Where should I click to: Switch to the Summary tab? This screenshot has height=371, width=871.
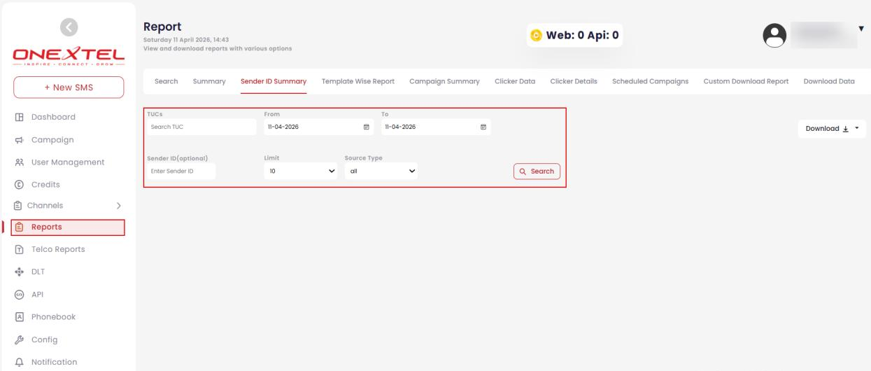tap(209, 81)
